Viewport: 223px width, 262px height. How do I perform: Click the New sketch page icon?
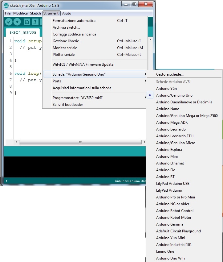(x=27, y=22)
